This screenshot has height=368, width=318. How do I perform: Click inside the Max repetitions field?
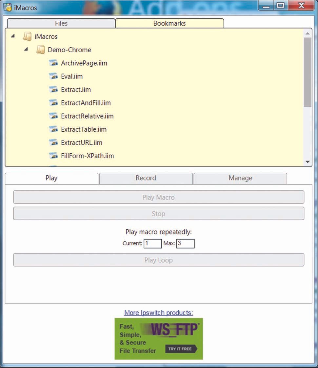[186, 244]
